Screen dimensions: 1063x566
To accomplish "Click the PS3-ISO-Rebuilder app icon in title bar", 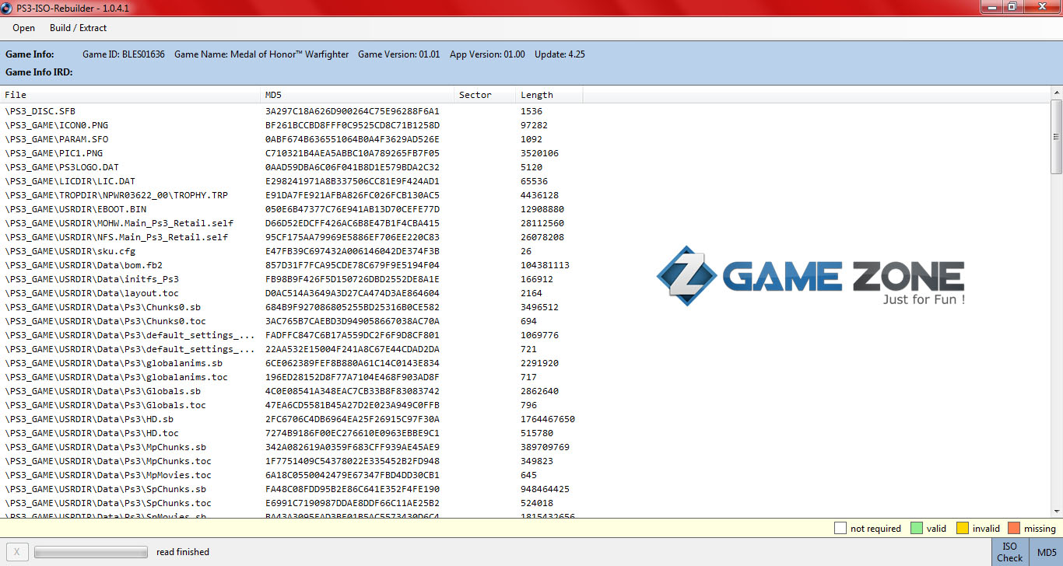I will coord(7,7).
